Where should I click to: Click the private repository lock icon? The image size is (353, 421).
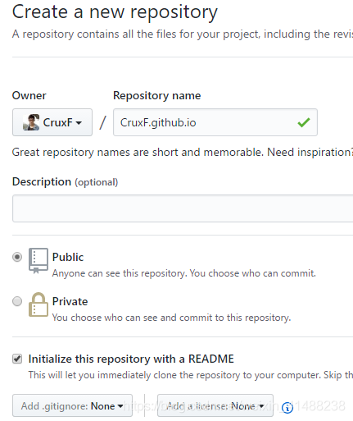pyautogui.click(x=38, y=304)
